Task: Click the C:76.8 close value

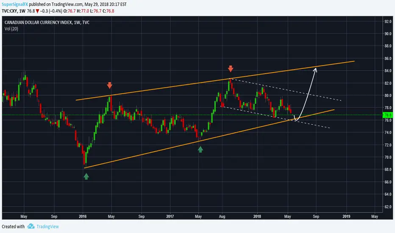Action: (108, 11)
